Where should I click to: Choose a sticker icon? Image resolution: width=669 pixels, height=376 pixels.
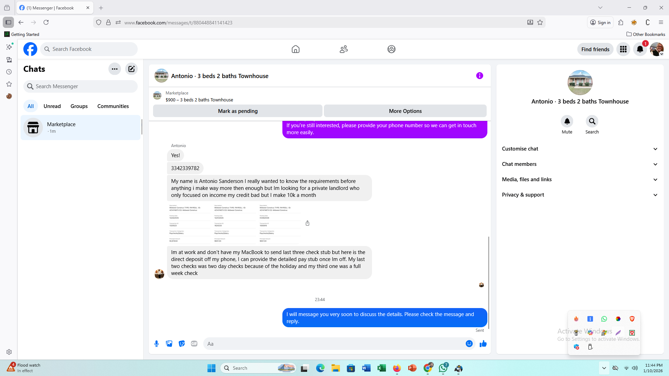182,344
